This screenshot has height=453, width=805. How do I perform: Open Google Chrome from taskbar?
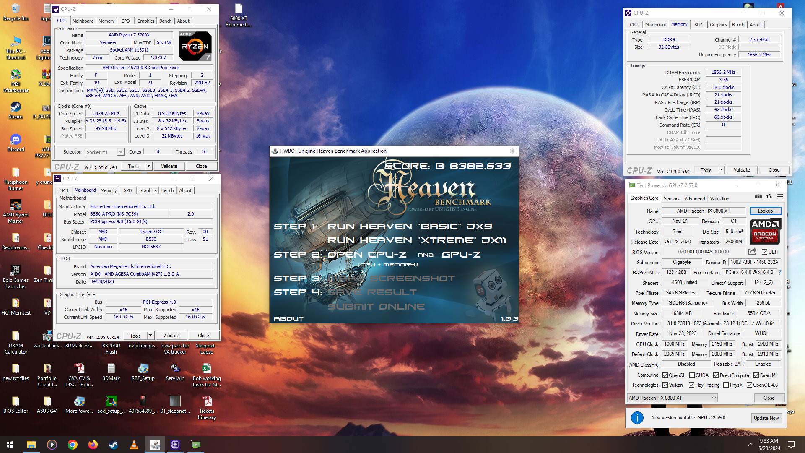click(72, 445)
